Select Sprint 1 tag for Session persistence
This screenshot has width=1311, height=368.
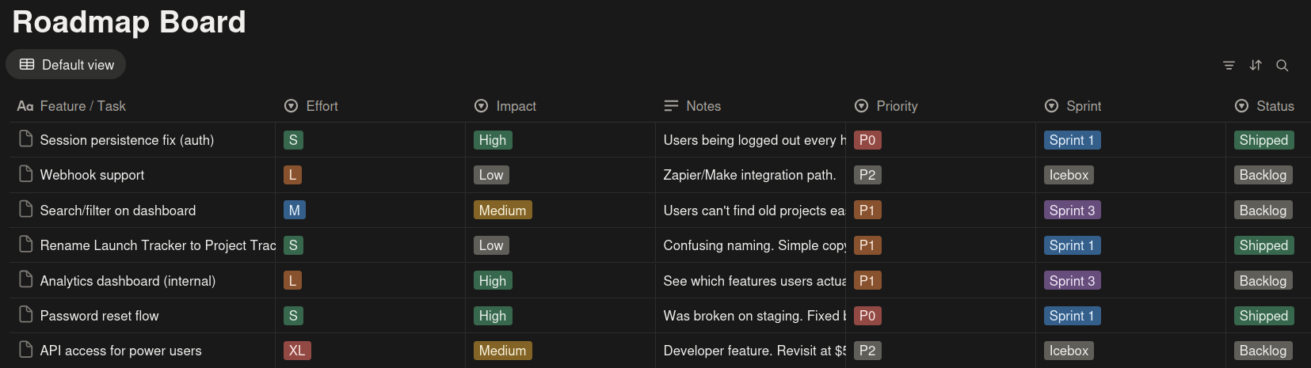pyautogui.click(x=1073, y=140)
